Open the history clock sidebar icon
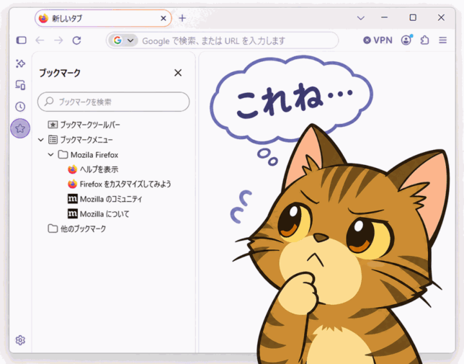 20,107
